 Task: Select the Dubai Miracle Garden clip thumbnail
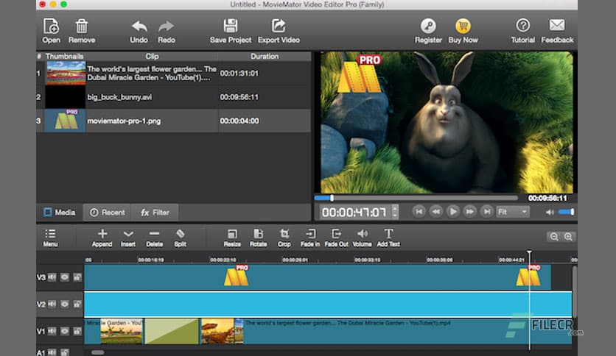coord(66,74)
